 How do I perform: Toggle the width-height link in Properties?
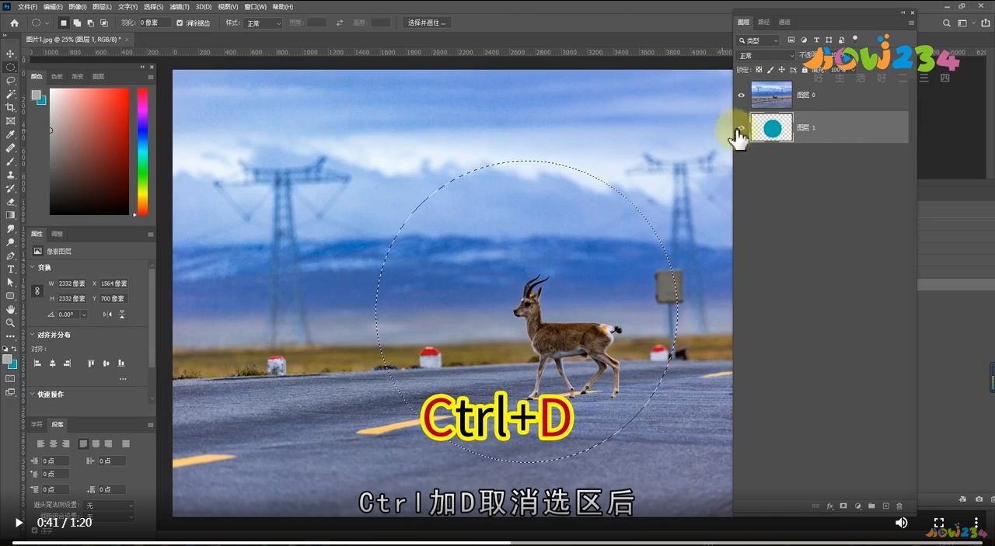(x=37, y=291)
